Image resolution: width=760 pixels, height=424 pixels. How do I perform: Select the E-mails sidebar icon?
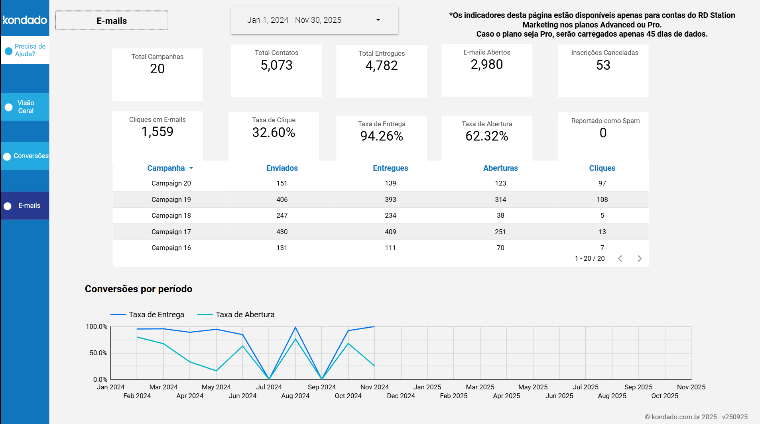pos(7,206)
